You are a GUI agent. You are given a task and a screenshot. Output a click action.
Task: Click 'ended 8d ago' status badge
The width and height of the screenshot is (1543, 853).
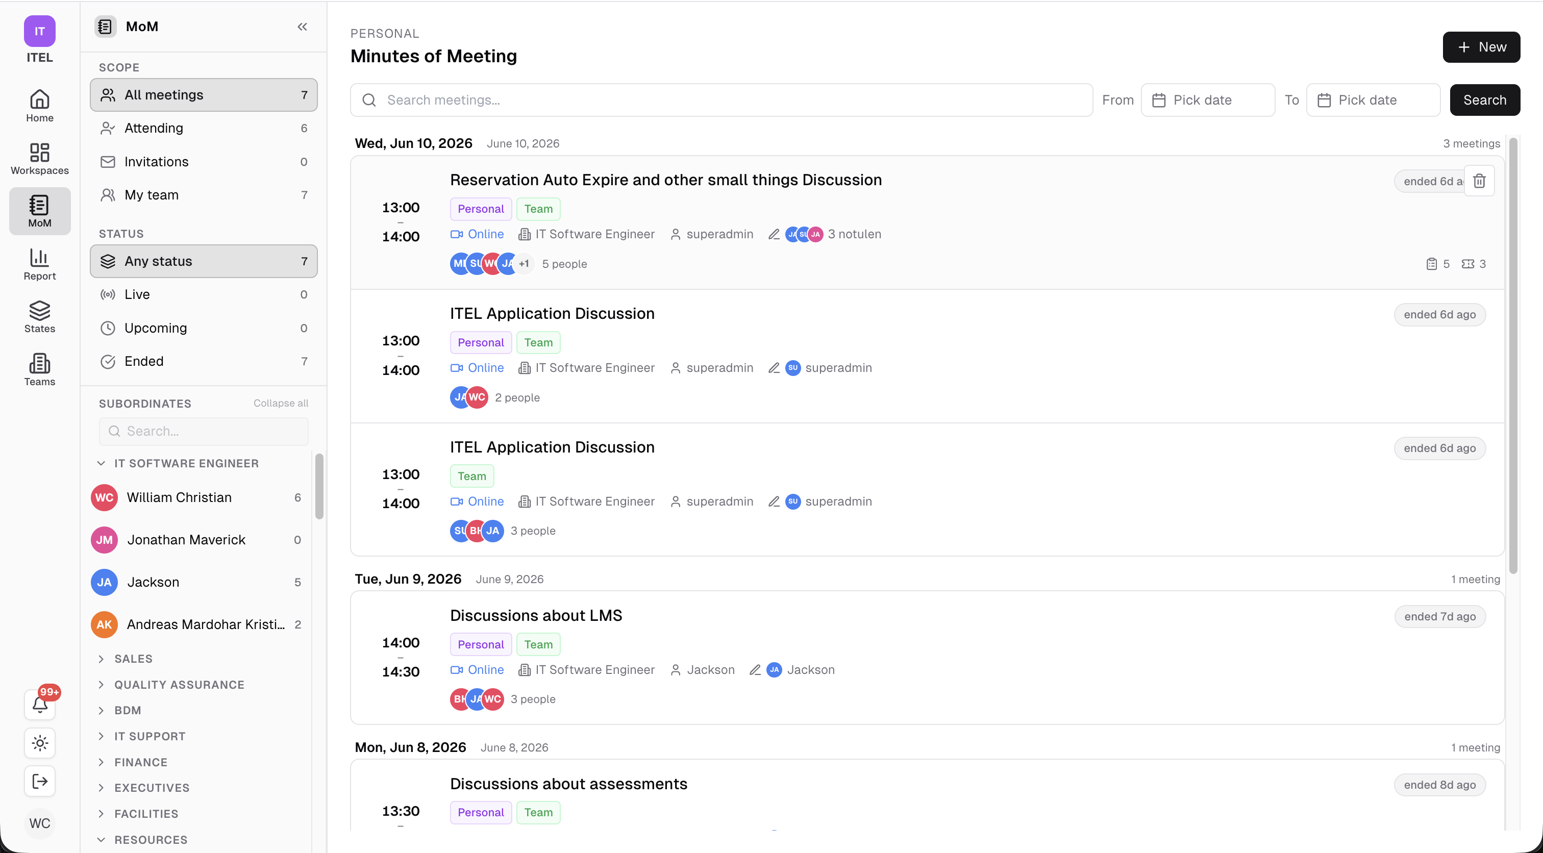click(x=1440, y=785)
